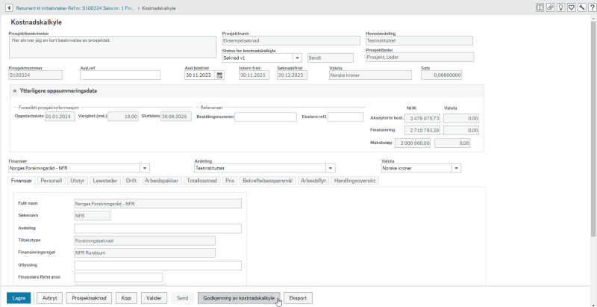The image size is (597, 307).
Task: Click the Avdeling field in Finansiør panel
Action: click(x=158, y=228)
